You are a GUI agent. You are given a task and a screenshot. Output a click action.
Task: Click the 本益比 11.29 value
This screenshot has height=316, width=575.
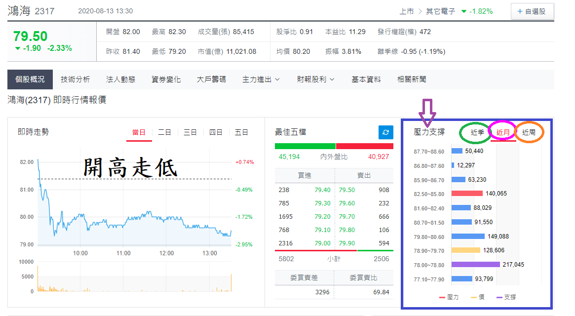tap(357, 32)
